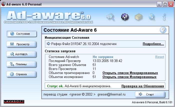Click the Не загружен status text
175x107 pixels.
(x=103, y=57)
